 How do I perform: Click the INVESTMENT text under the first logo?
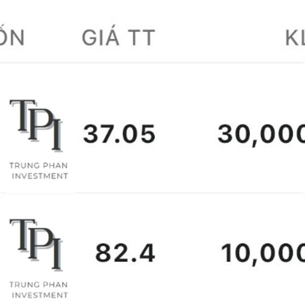(x=40, y=176)
